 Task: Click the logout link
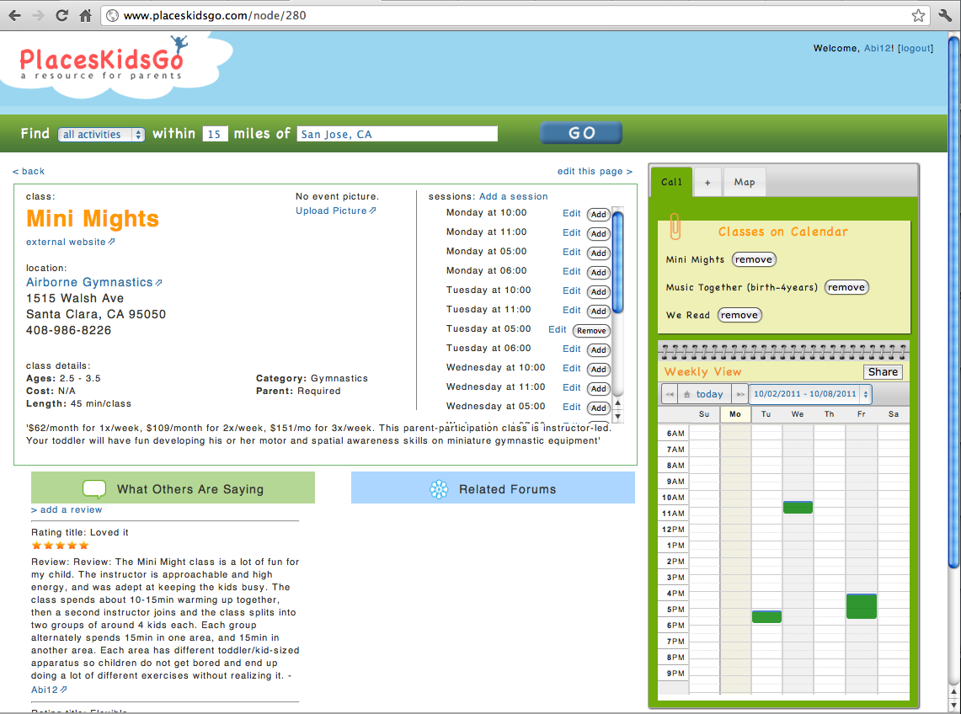coord(916,49)
